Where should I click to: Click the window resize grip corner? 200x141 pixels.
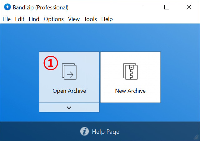[x=197, y=138]
